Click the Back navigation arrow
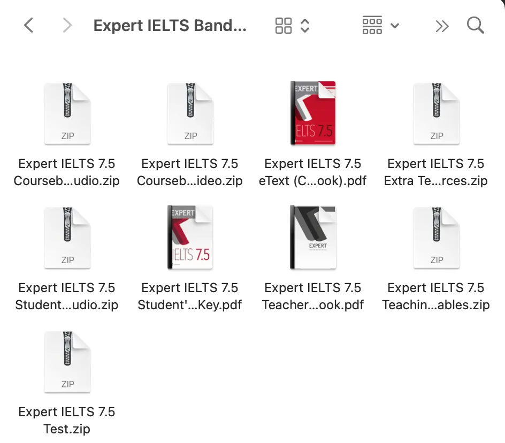Viewport: 505px width, 443px height. tap(29, 25)
